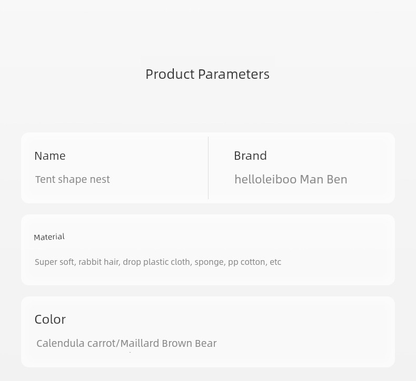Click 'helloleiboo' brand word
This screenshot has height=381, width=416.
[265, 179]
